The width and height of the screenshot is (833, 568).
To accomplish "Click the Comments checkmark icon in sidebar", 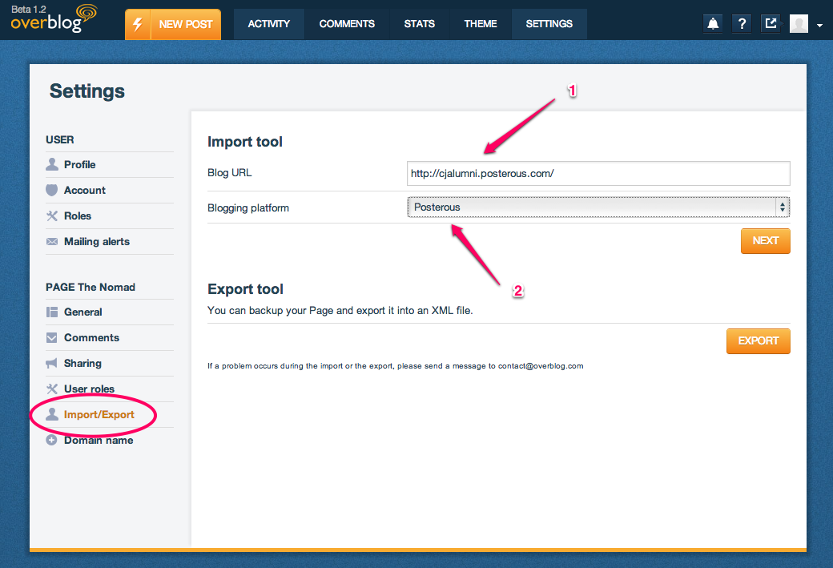I will (x=51, y=337).
